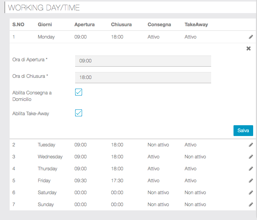Click the Consegna column header
Viewport: 257px width, 220px height.
click(159, 25)
